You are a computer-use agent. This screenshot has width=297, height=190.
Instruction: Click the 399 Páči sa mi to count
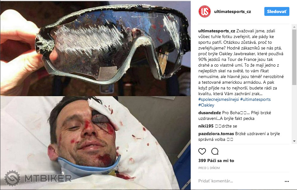216,161
